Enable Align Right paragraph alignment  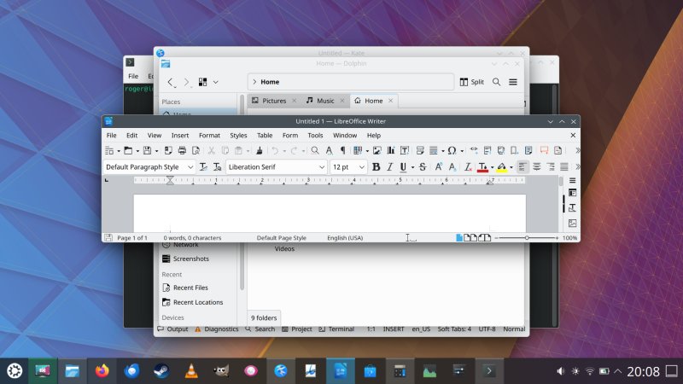click(551, 167)
